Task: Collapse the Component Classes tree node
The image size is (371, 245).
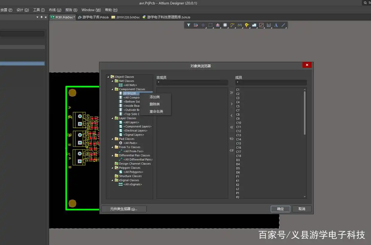Action: click(x=113, y=89)
